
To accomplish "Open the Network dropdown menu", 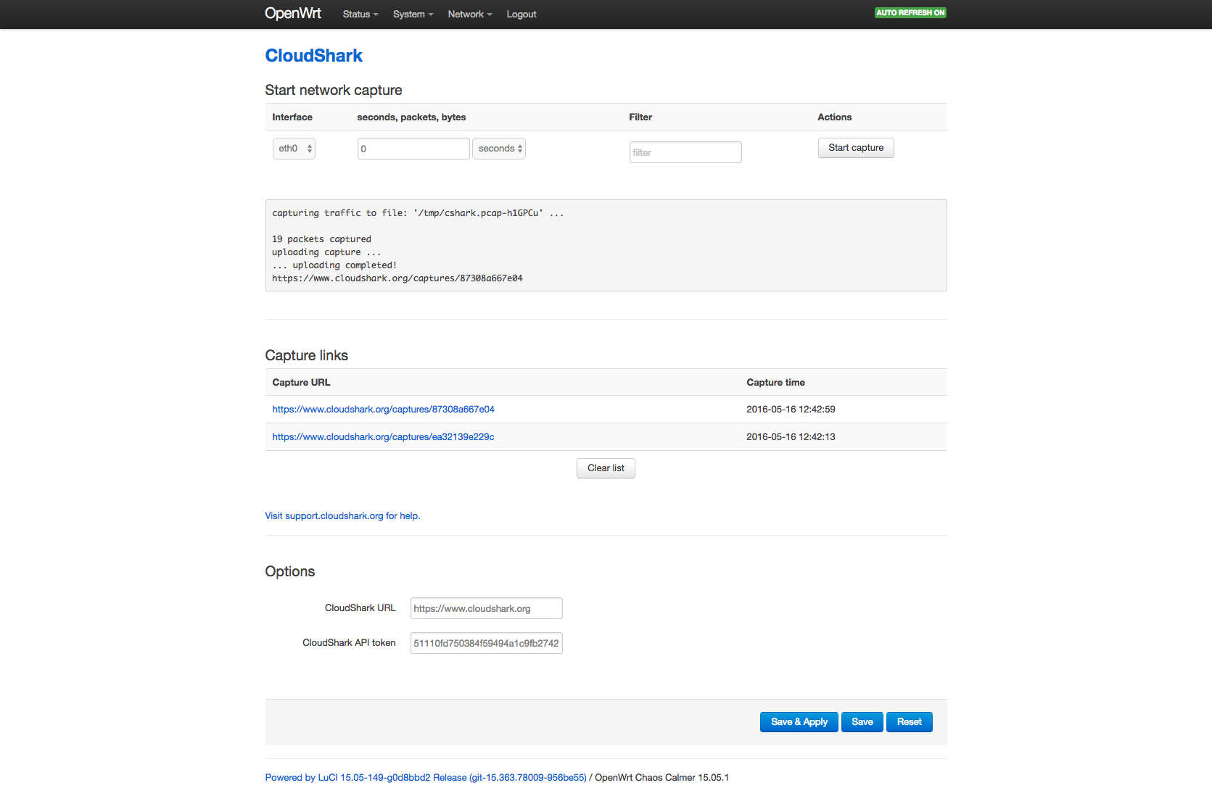I will point(470,14).
